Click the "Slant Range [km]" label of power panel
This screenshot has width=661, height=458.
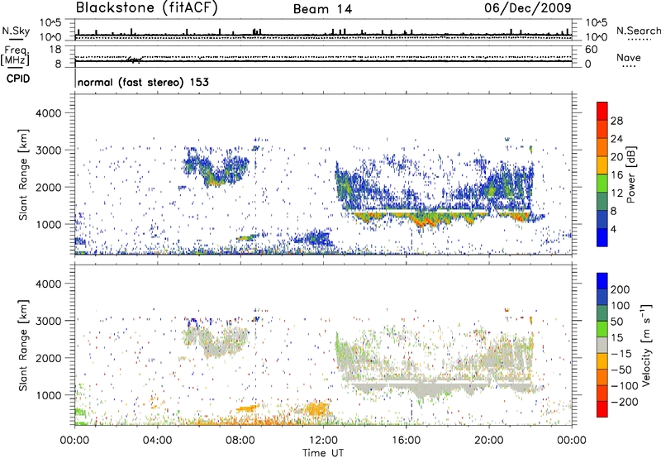tap(23, 174)
